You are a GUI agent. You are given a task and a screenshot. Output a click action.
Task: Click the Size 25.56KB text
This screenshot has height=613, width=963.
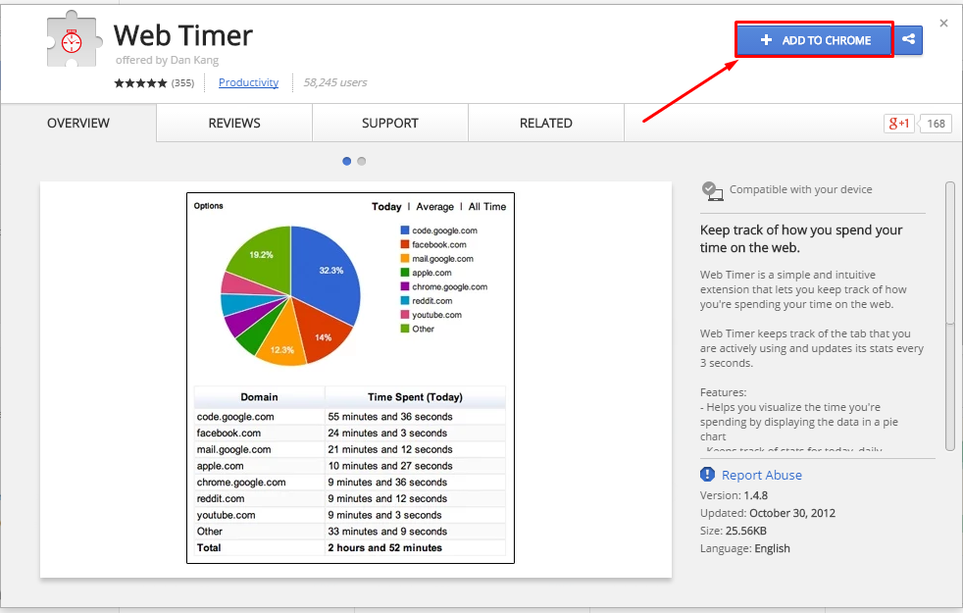click(734, 531)
